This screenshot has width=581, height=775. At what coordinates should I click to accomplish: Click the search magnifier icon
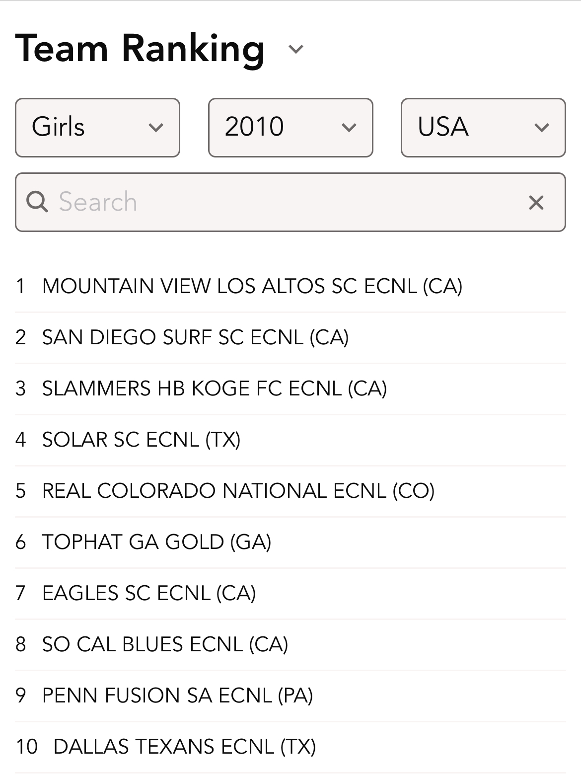tap(37, 202)
